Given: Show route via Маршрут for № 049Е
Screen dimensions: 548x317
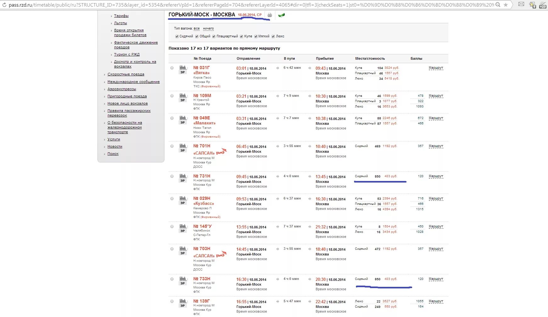Looking at the screenshot, I should (436, 118).
